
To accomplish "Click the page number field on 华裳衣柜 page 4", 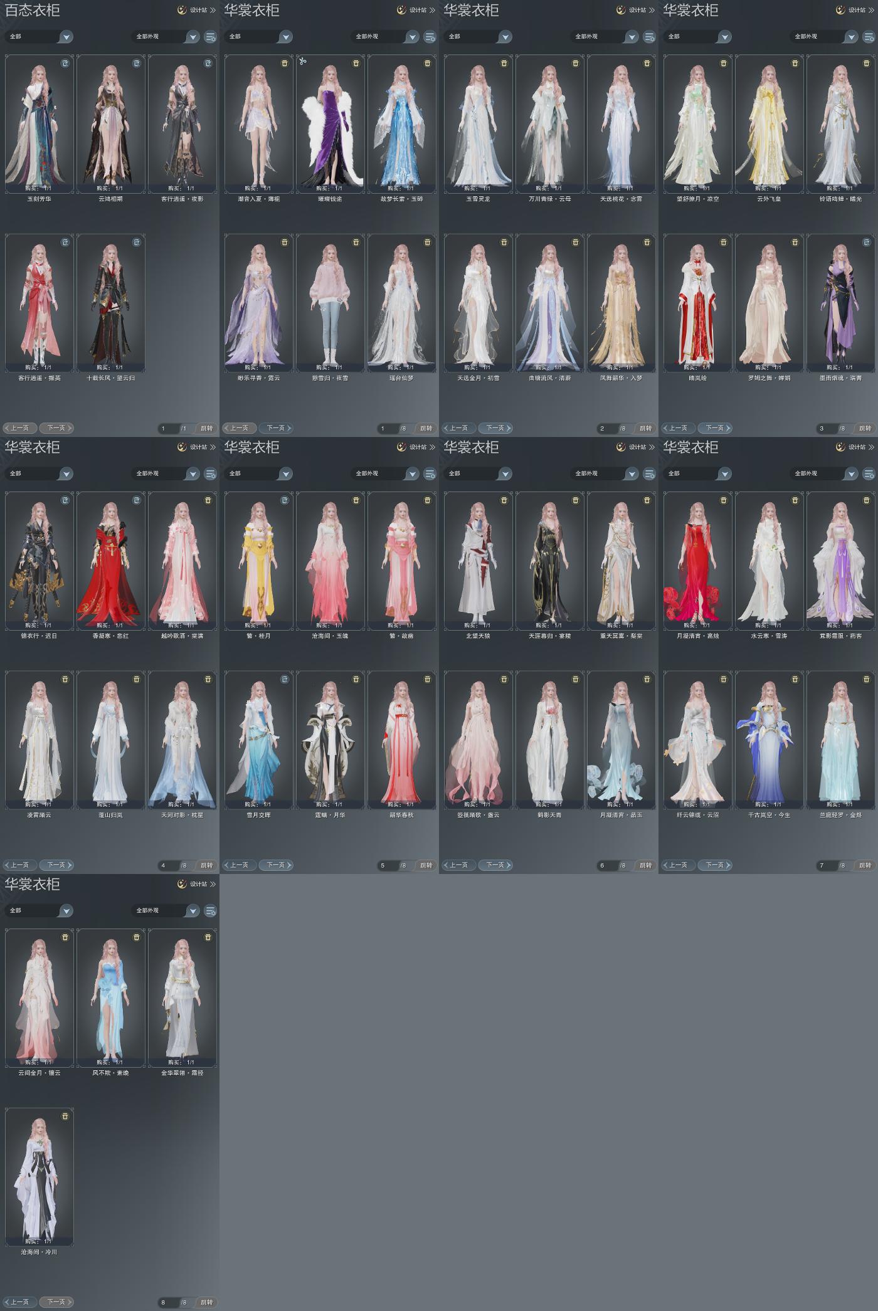I will click(x=167, y=866).
